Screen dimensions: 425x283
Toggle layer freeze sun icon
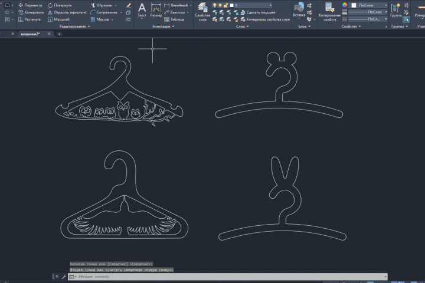click(220, 5)
